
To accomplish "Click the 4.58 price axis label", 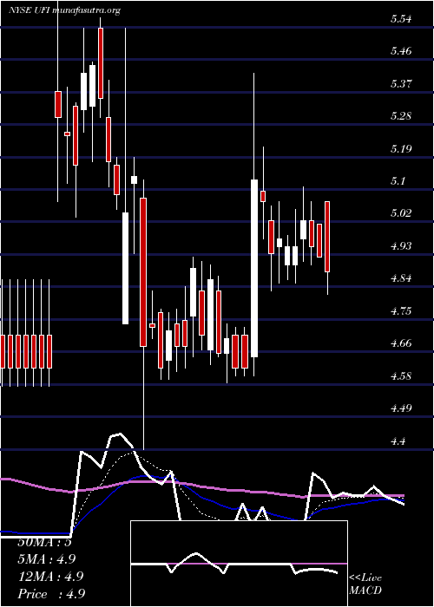I will click(x=401, y=375).
